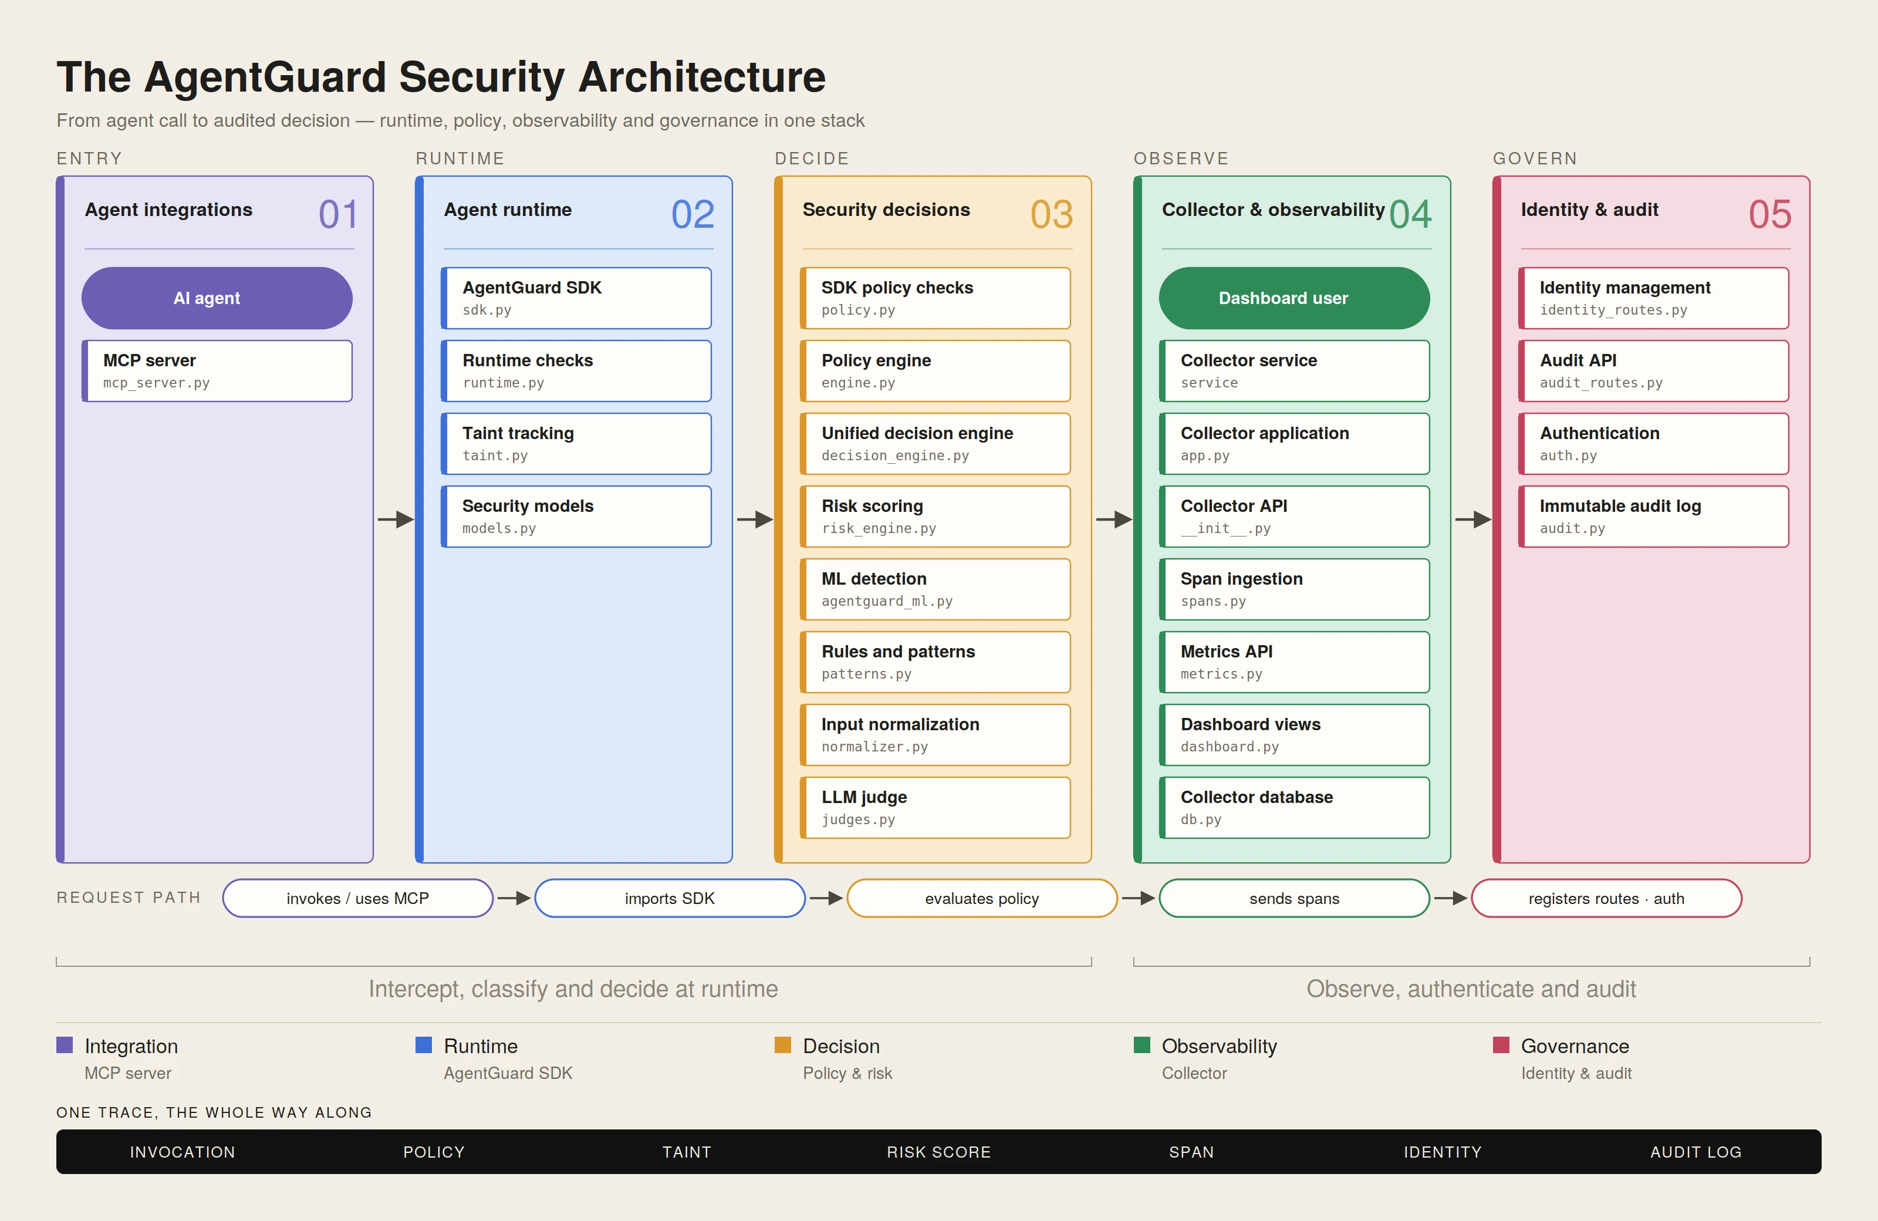Click the 'GOVERN' stage label

[1535, 158]
